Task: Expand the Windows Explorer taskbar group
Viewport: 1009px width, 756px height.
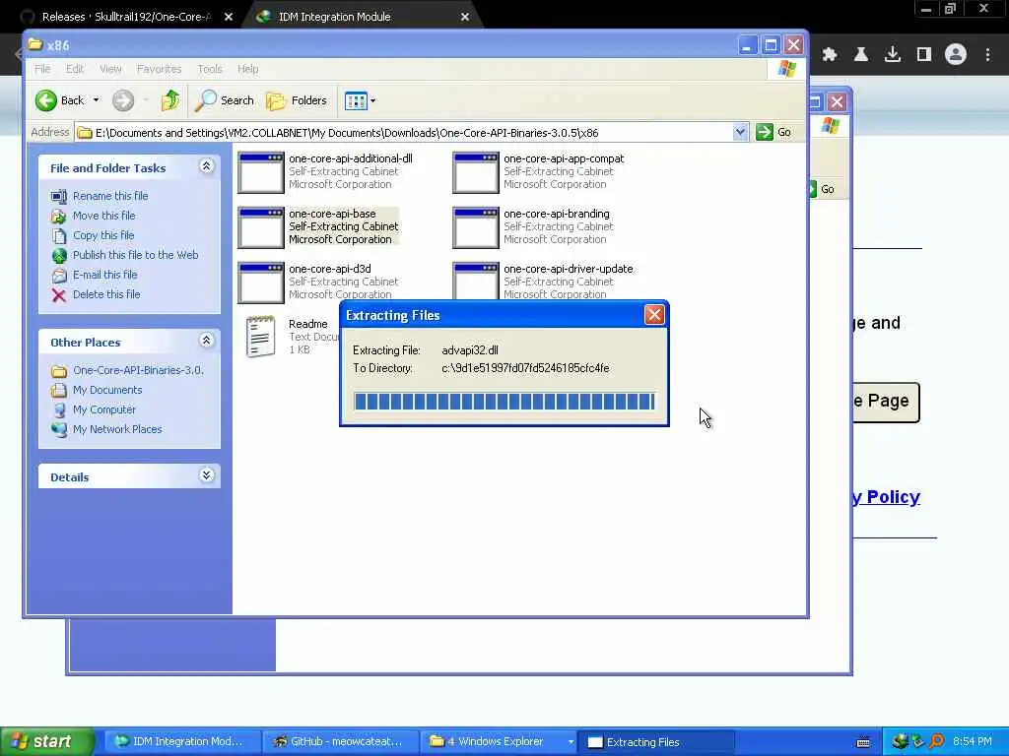Action: pos(571,742)
